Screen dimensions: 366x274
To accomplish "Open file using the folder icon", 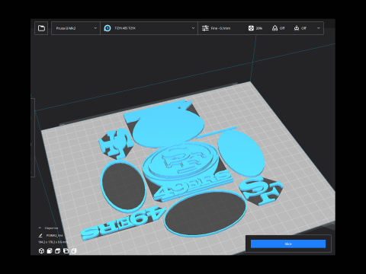I will tap(41, 28).
